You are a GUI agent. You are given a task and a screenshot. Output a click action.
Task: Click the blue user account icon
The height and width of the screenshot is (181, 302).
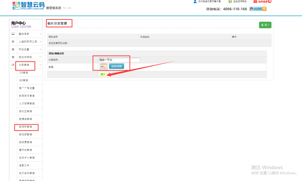tap(195, 2)
